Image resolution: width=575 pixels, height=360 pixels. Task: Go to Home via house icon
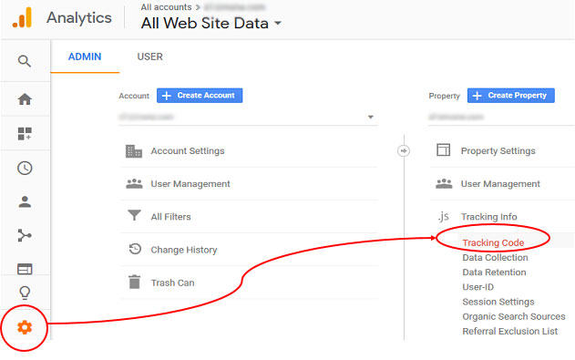click(25, 99)
